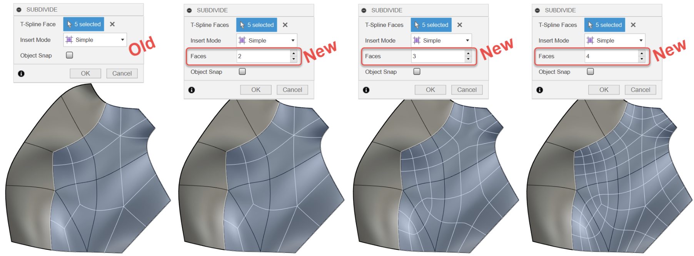This screenshot has height=256, width=694.
Task: Enable Object Snap in the old dialog
Action: (x=70, y=55)
